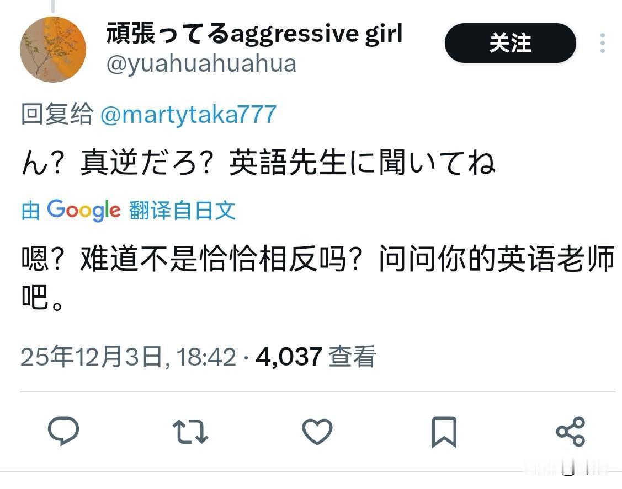
Task: Like the tweet with heart icon
Action: click(x=317, y=431)
